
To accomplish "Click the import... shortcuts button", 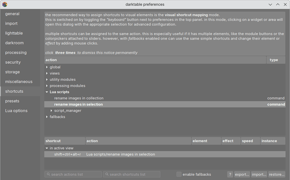I will point(259,174).
